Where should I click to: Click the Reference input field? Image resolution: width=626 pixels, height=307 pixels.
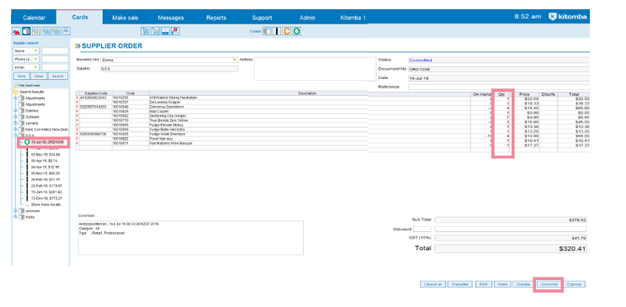click(x=499, y=87)
